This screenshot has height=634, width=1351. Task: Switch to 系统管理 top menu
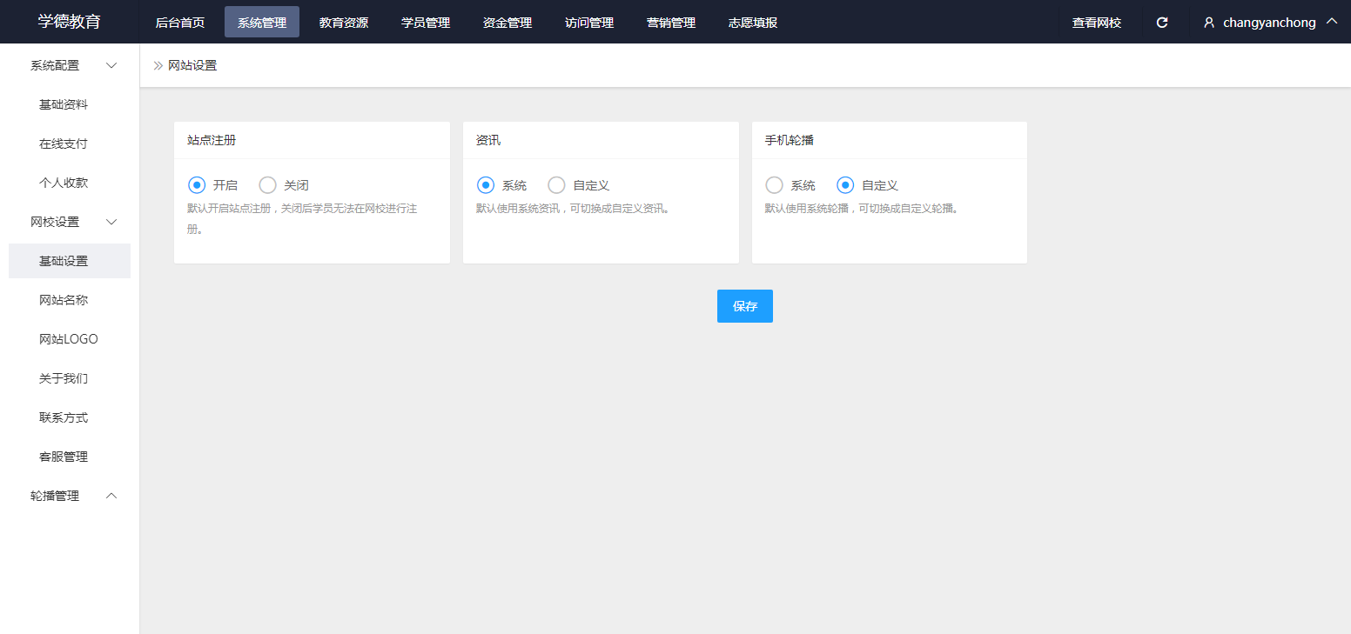pyautogui.click(x=262, y=23)
